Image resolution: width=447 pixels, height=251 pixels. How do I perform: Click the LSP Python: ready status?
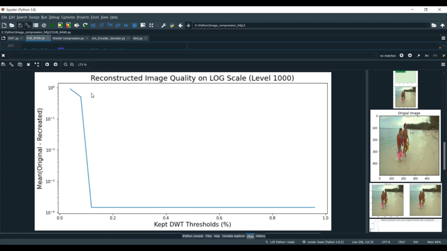[x=280, y=242]
